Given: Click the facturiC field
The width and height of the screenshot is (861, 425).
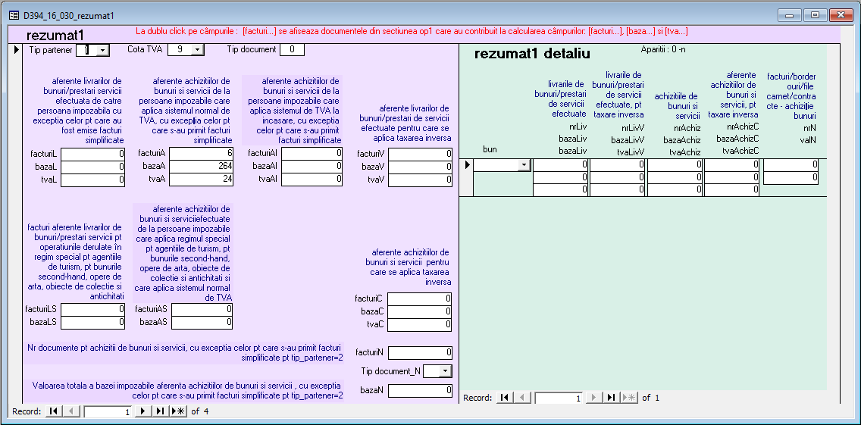Looking at the screenshot, I should 420,298.
